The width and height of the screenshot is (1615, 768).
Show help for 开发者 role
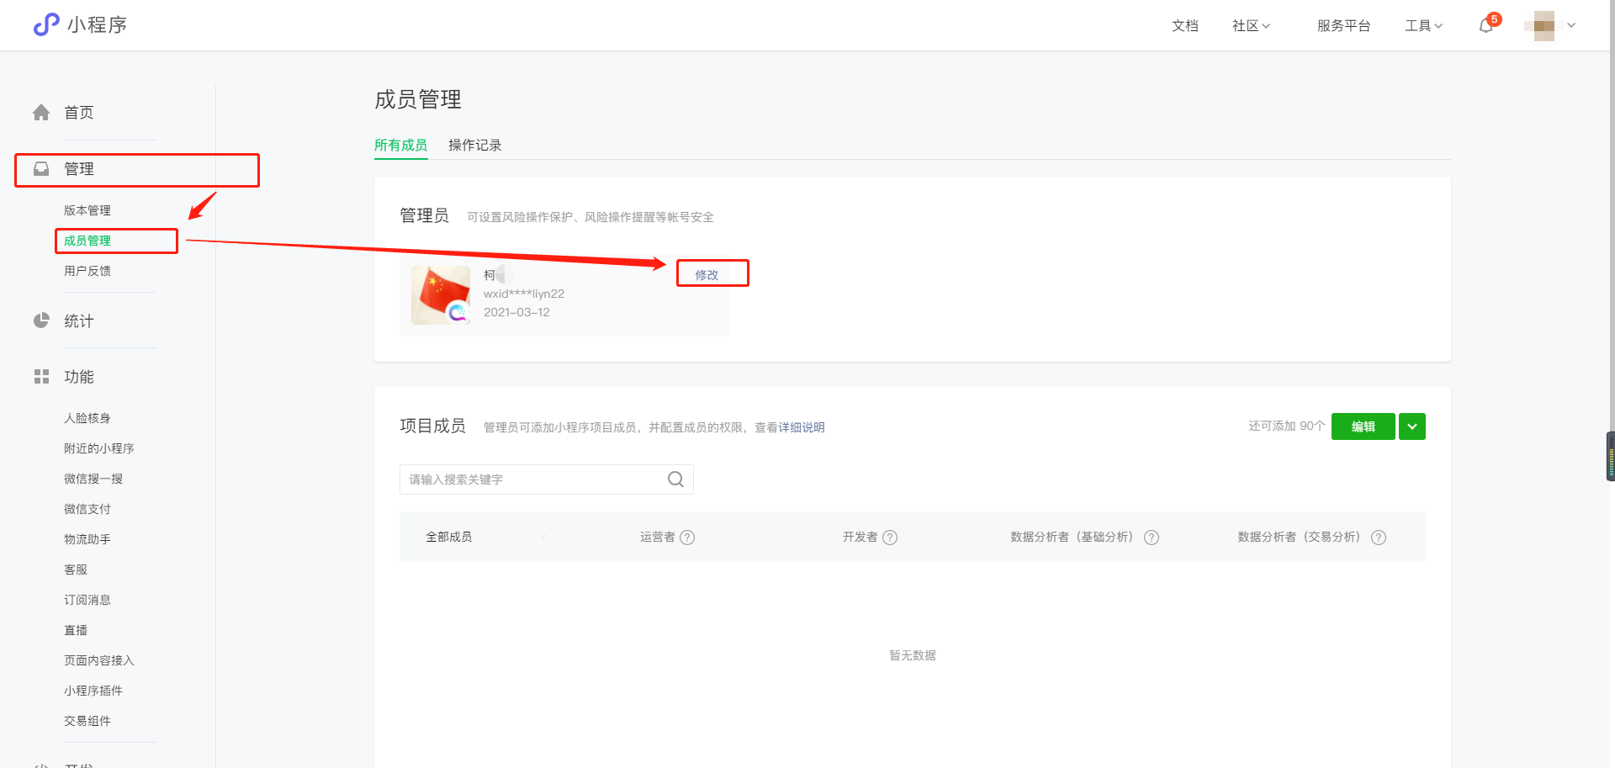click(x=890, y=538)
